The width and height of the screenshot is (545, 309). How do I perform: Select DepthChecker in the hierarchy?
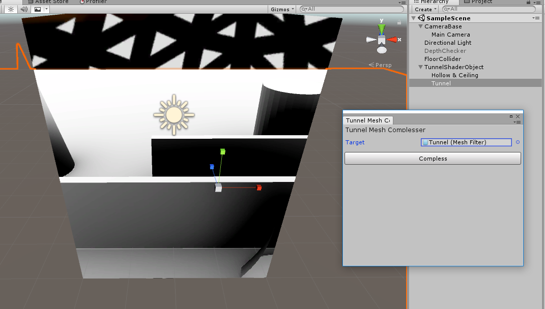(x=445, y=51)
